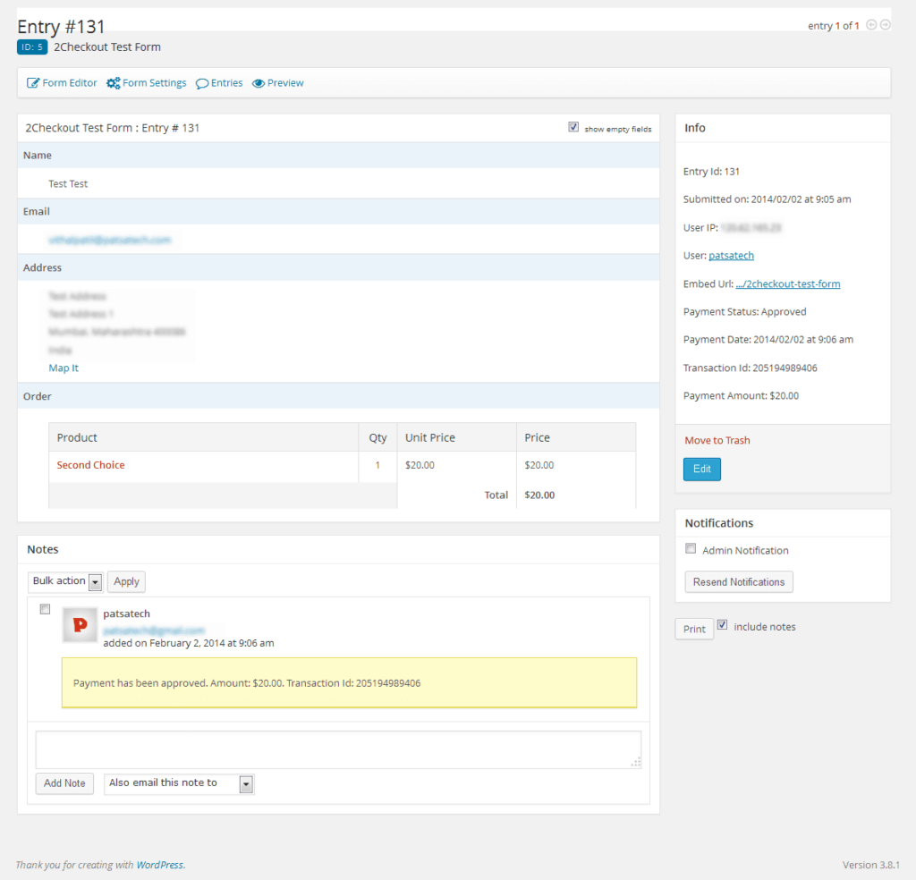
Task: Open the Form Editor menu item
Action: click(x=62, y=83)
